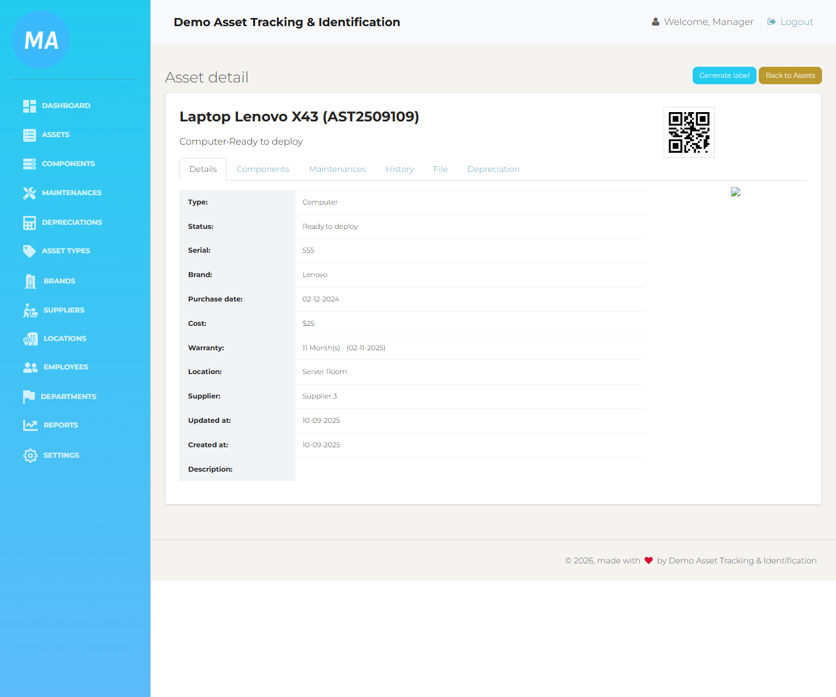Click the asset QR code image
This screenshot has width=836, height=697.
coord(689,132)
